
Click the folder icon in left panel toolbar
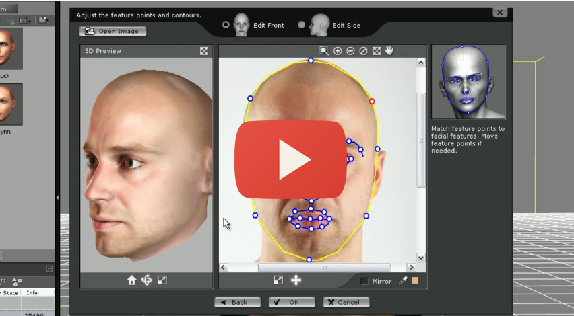(x=43, y=20)
